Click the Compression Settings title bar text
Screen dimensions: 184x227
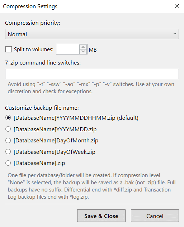(30, 6)
